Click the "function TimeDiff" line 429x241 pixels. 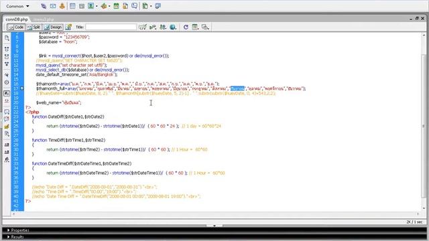pos(68,140)
